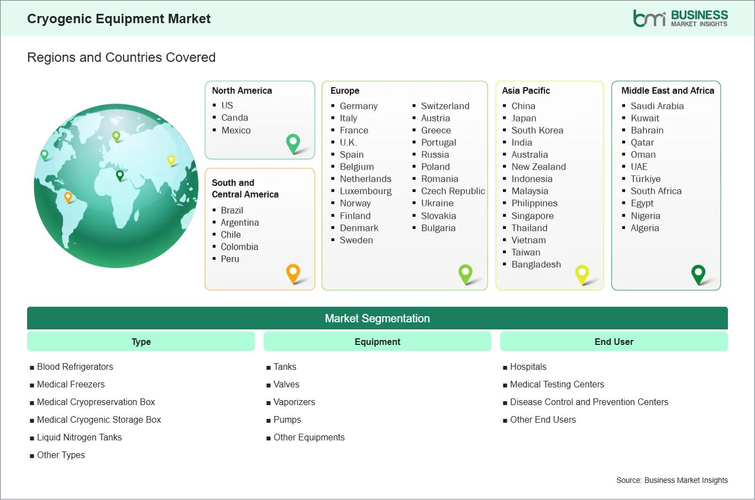Viewport: 755px width, 500px height.
Task: Click the Cryogenic Equipment Market title
Action: [x=119, y=19]
